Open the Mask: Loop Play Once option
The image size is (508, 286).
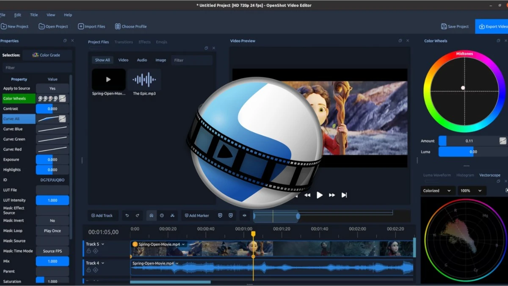click(52, 231)
